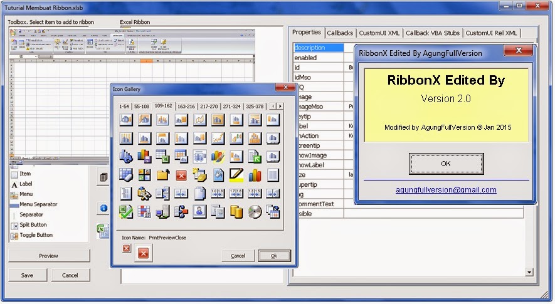
Task: Pick the Excel sheet with green checkmark icon
Action: tap(126, 212)
